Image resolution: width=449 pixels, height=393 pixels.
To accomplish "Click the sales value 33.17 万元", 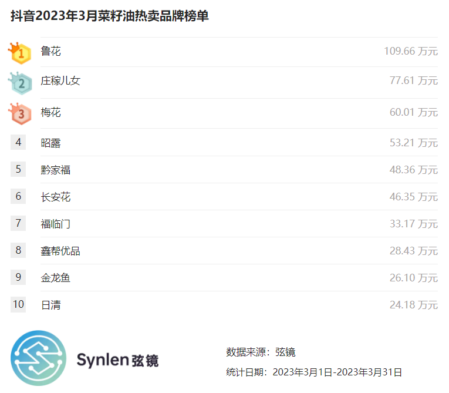I will coord(414,224).
